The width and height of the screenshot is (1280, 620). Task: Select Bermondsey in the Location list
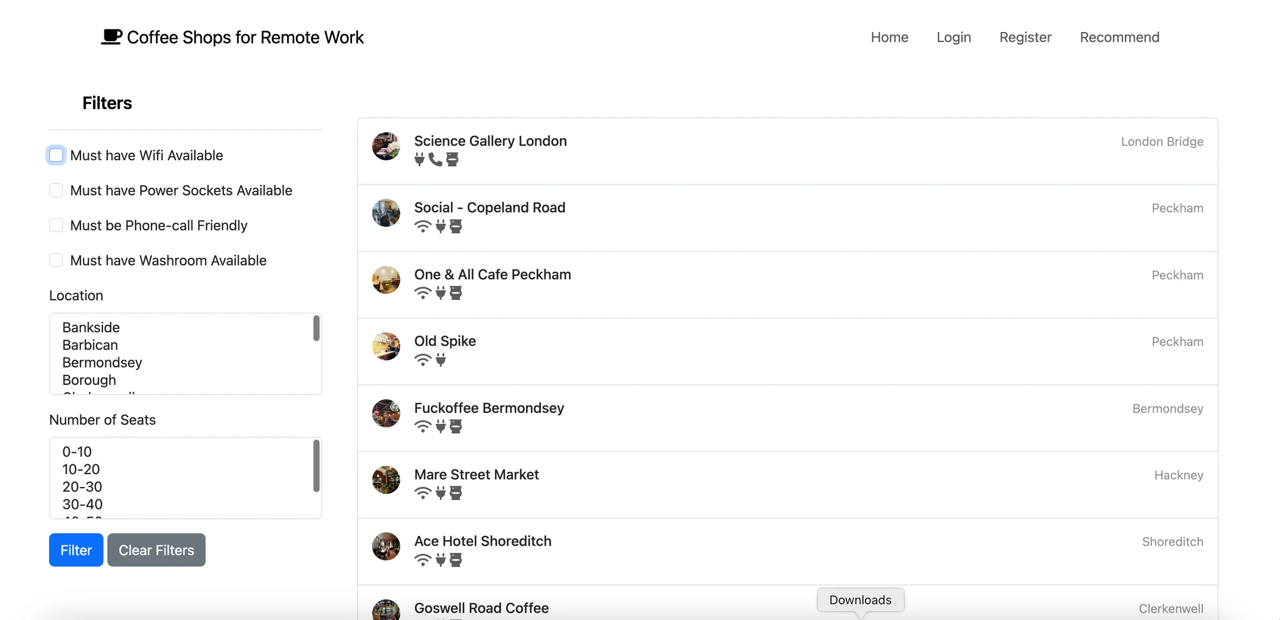click(102, 362)
